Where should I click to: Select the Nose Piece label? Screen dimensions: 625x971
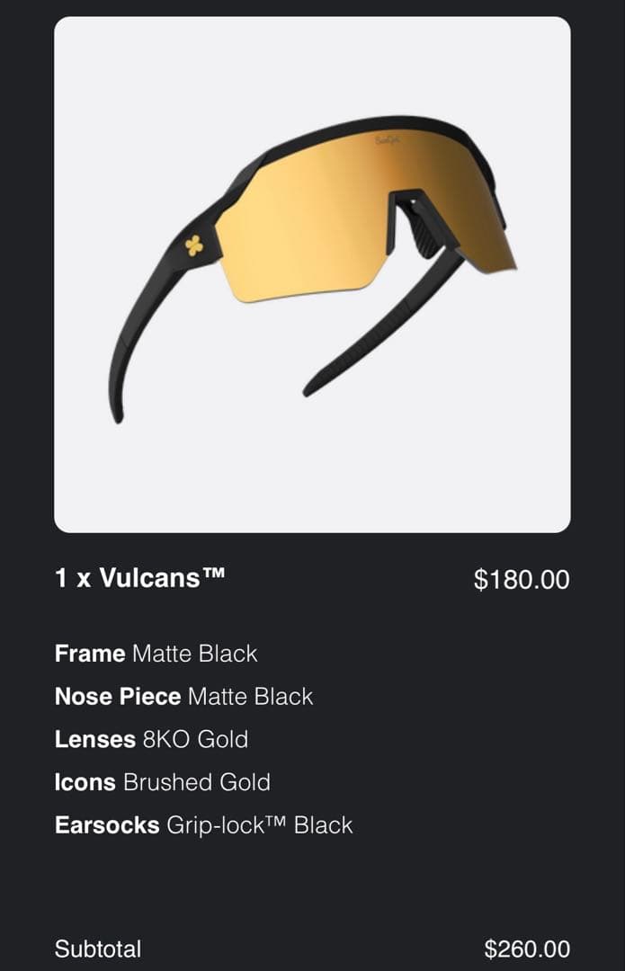[x=118, y=697]
